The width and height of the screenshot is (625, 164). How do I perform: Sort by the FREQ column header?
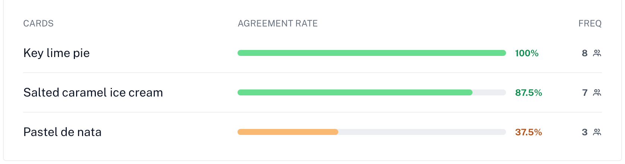(590, 23)
